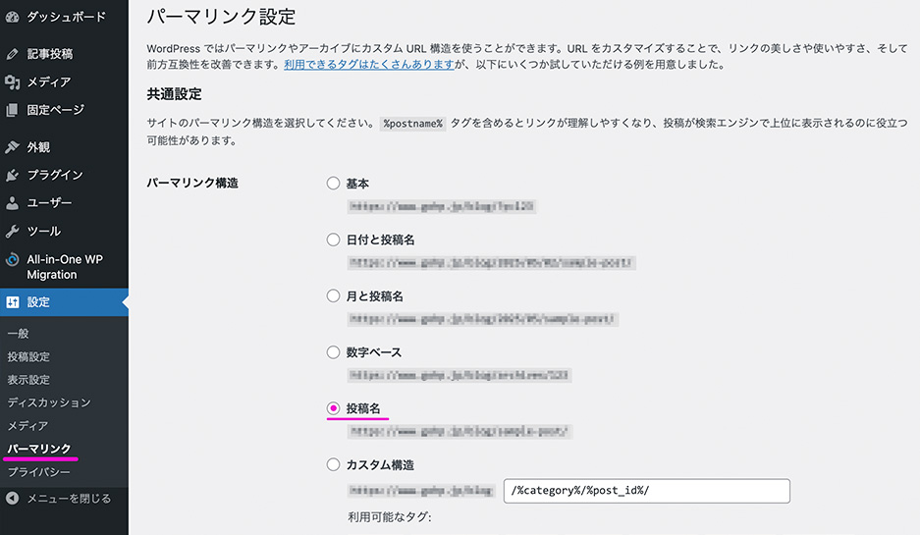This screenshot has width=920, height=535.
Task: Click the All-in-One WP Migration icon
Action: (x=12, y=260)
